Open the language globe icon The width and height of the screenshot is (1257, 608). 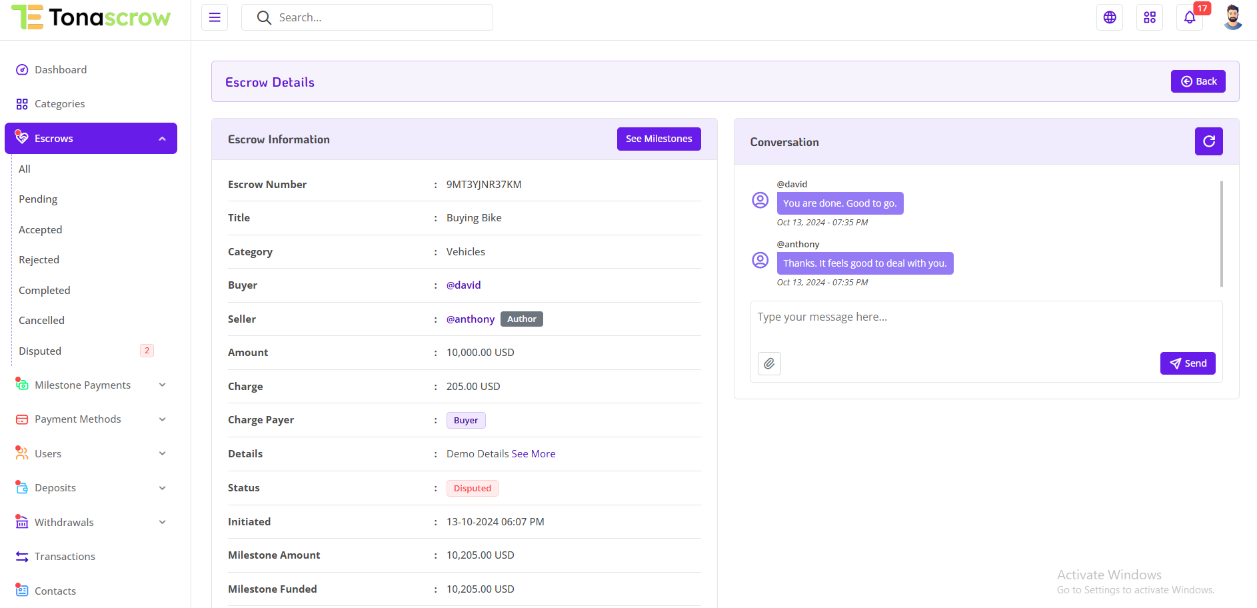[x=1110, y=17]
